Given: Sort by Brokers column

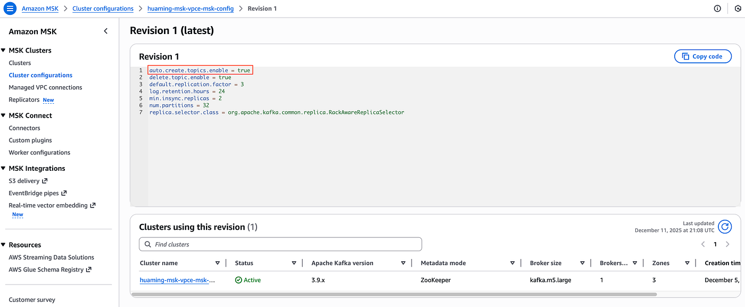Looking at the screenshot, I should [x=635, y=263].
